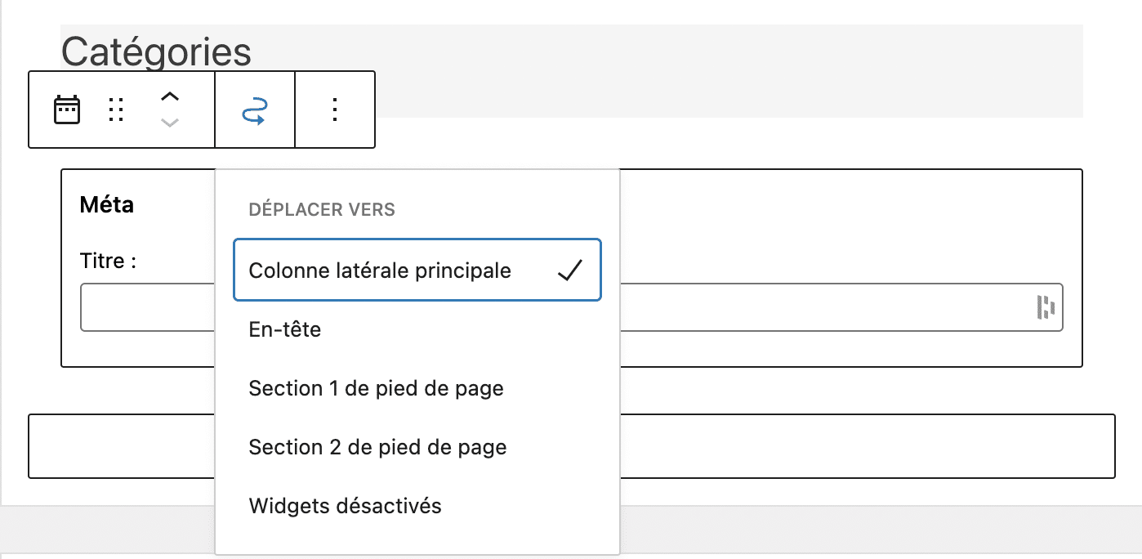Open the three-dot block options menu
Viewport: 1142px width, 559px height.
(335, 109)
